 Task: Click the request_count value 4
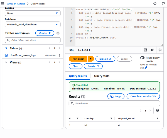(x=119, y=125)
